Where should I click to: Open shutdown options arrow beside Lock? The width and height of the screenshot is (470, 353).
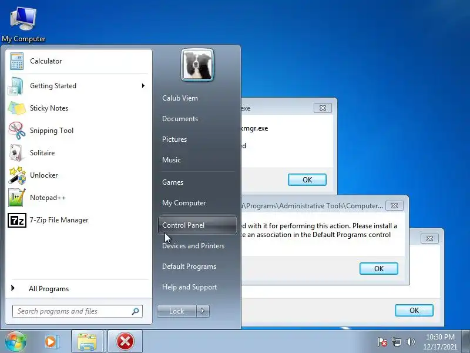tap(203, 311)
